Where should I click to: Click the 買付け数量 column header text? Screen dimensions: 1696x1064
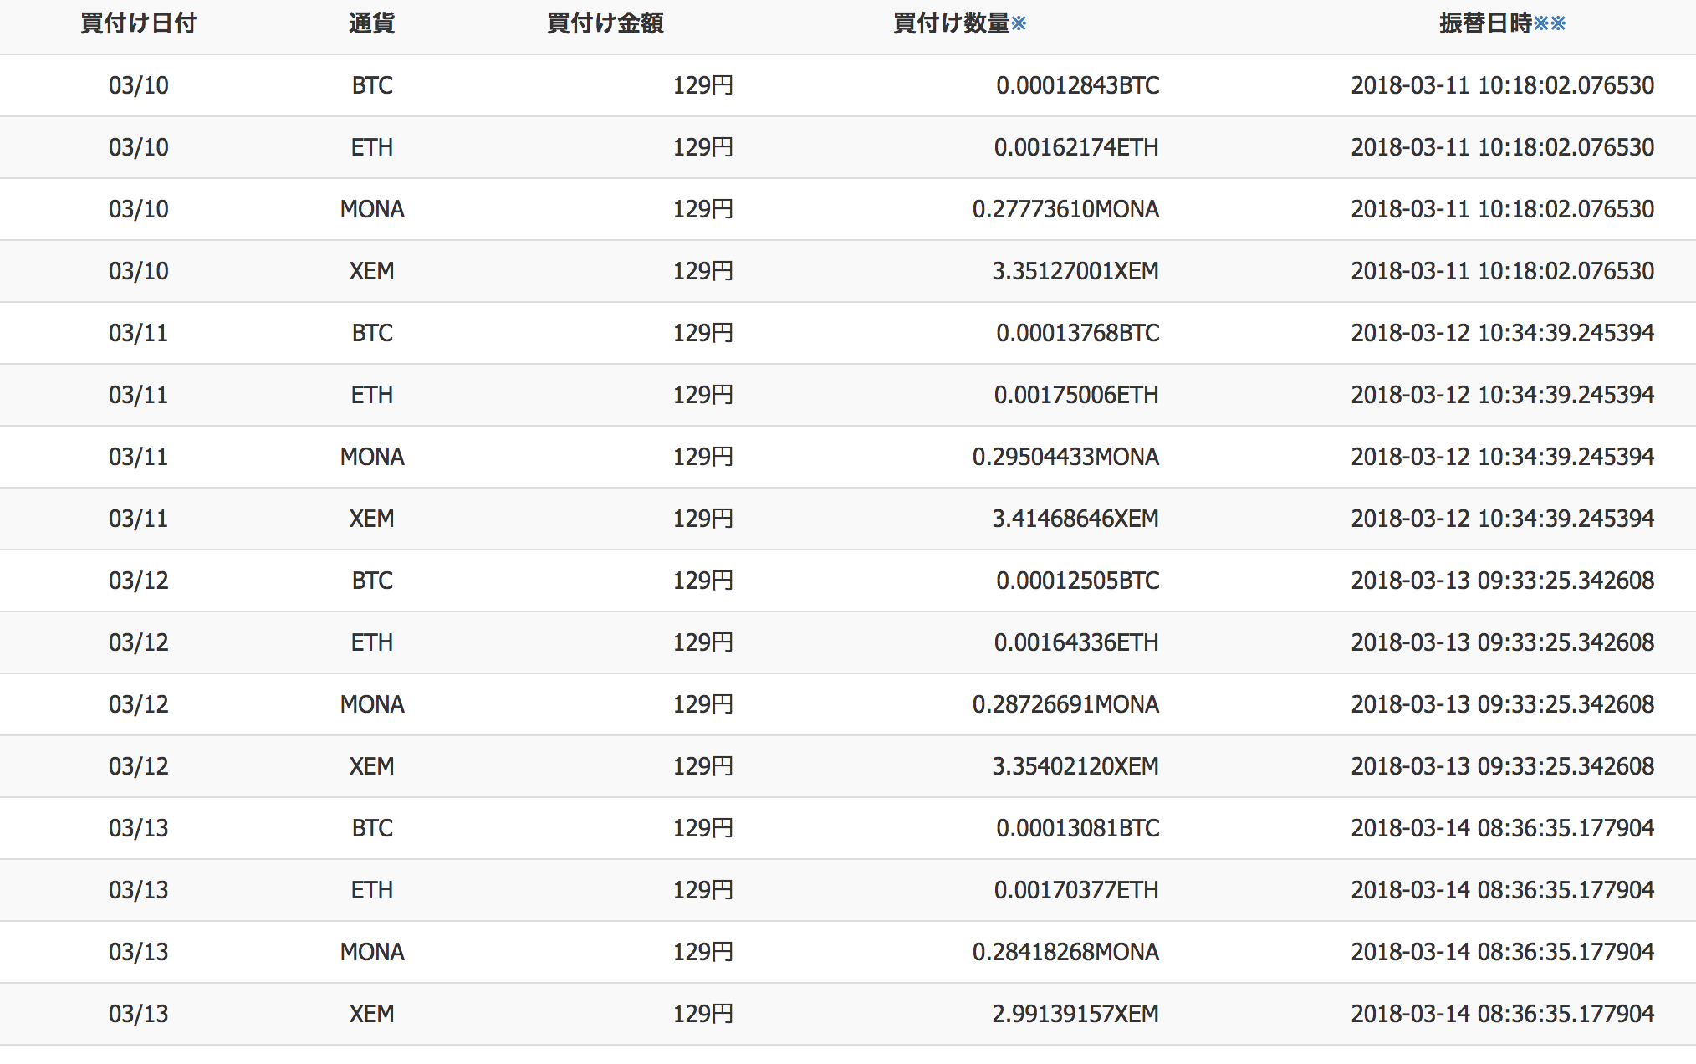tap(951, 23)
